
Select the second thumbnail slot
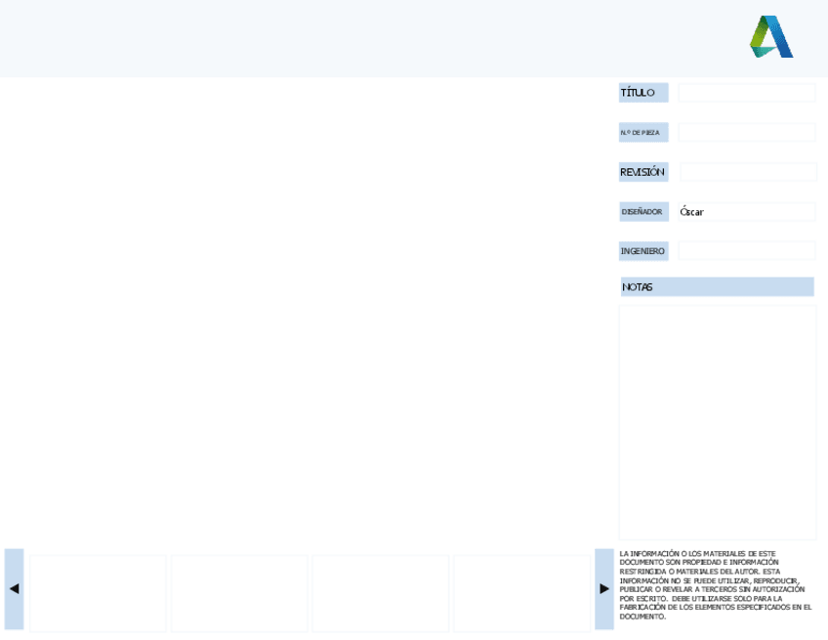point(239,593)
